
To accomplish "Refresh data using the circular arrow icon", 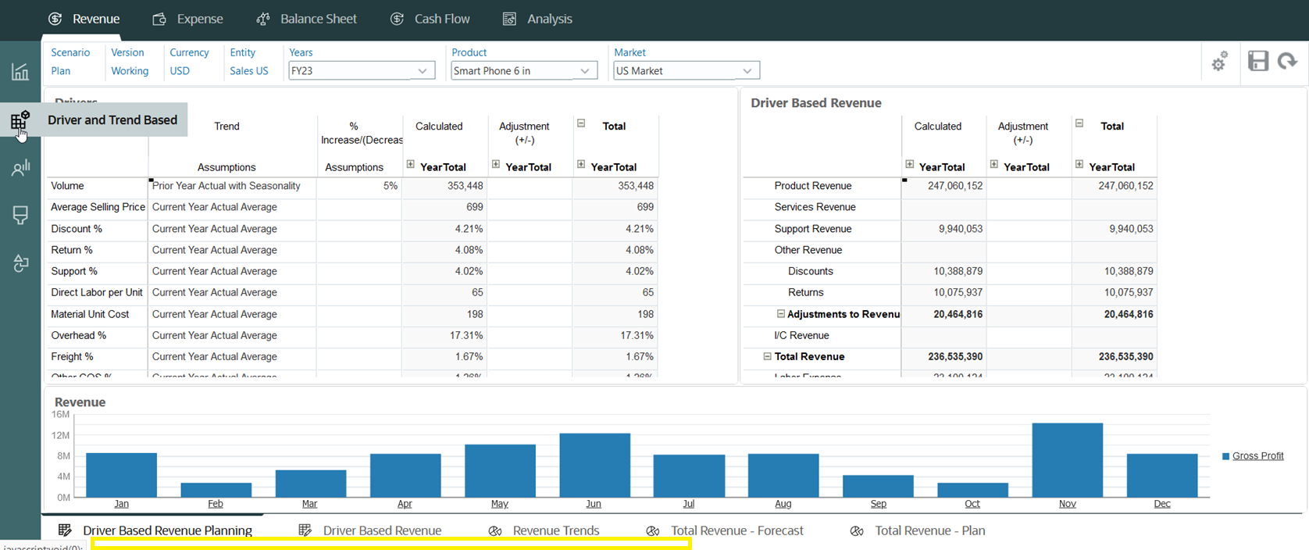I will (1287, 61).
